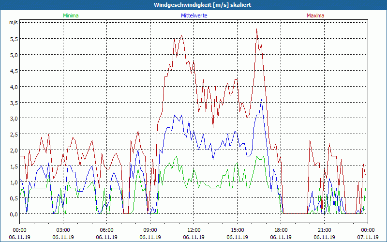This screenshot has width=387, height=242.
Task: Click the '18:00' time label on the x-axis
Action: (x=281, y=230)
